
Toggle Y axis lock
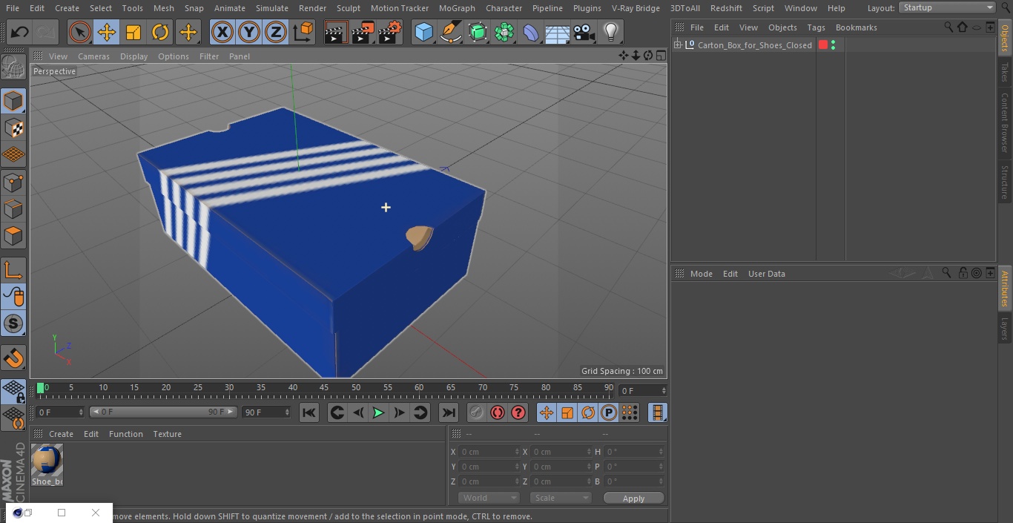(249, 32)
